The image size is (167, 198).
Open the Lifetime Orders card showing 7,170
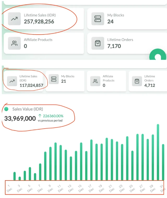tap(127, 43)
